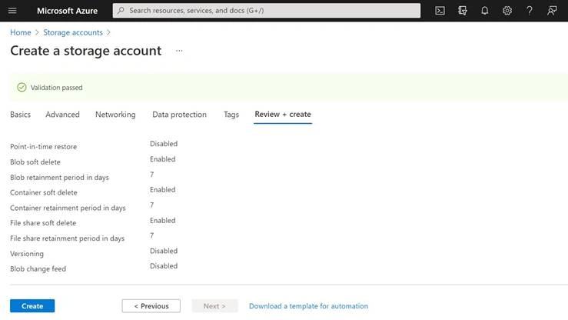
Task: Open the ellipsis menu beside page title
Action: 179,51
